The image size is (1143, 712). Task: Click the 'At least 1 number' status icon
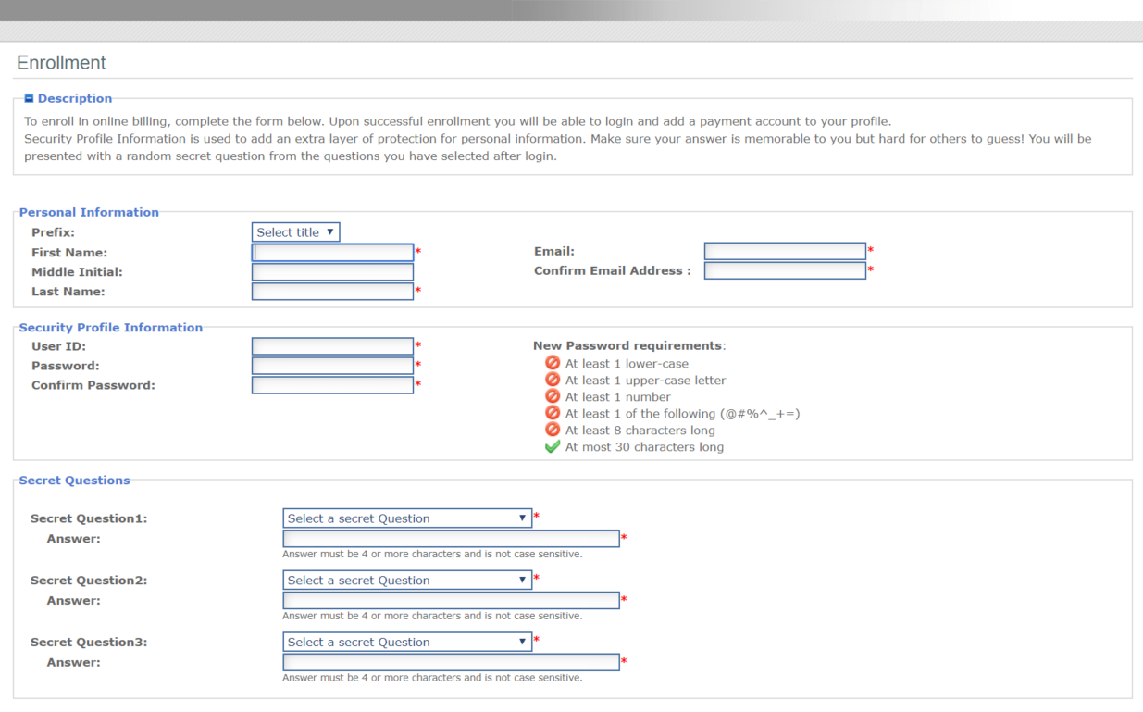(x=553, y=396)
